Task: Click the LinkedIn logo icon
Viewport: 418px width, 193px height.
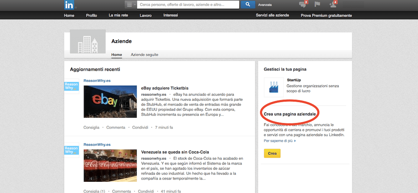Action: tap(69, 5)
